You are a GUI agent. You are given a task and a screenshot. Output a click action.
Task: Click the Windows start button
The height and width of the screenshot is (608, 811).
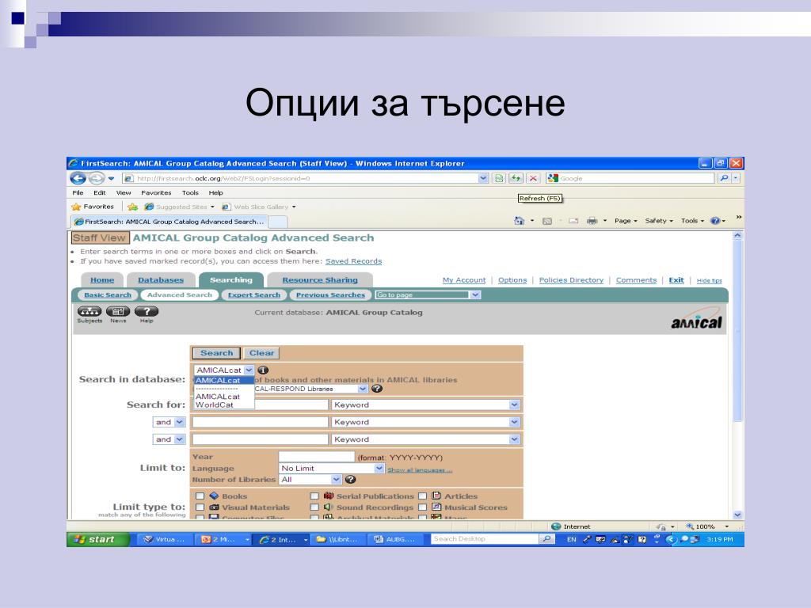pyautogui.click(x=97, y=539)
